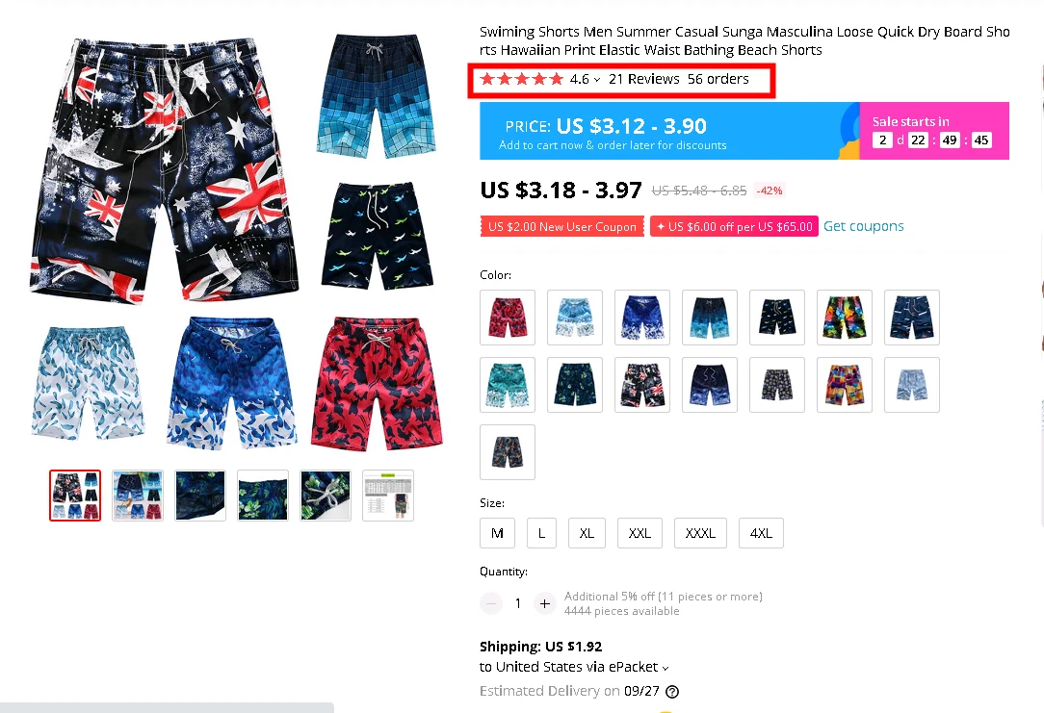The width and height of the screenshot is (1044, 713).
Task: Click the delivery help question mark icon
Action: tap(672, 692)
